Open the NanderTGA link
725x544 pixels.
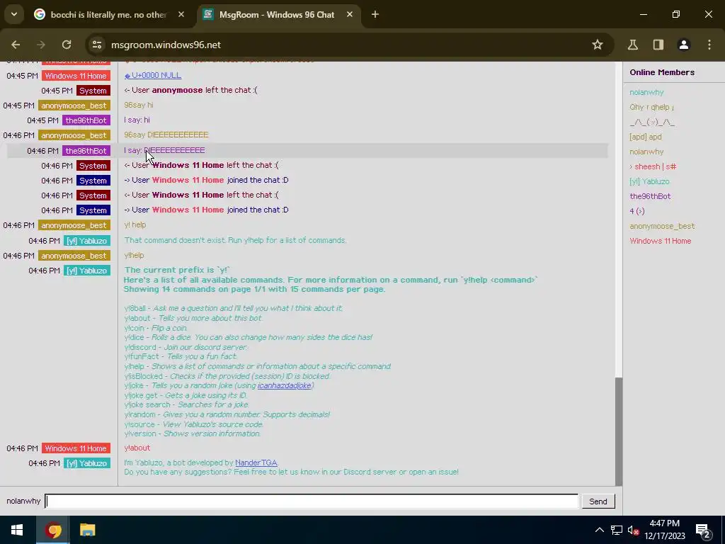tap(256, 463)
